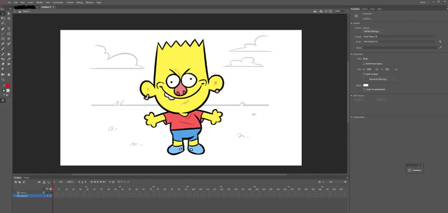The height and width of the screenshot is (213, 448).
Task: Collapse the Publish section
Action: point(352,23)
